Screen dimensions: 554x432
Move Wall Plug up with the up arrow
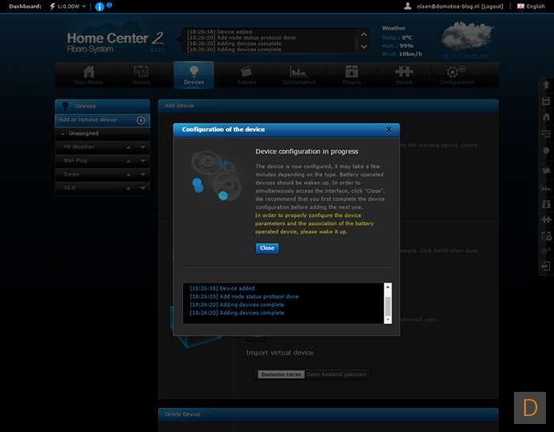[x=128, y=161]
